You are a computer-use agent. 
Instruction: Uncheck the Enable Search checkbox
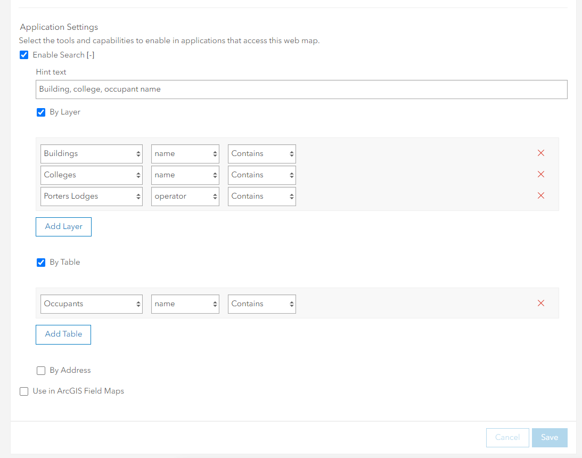click(24, 55)
